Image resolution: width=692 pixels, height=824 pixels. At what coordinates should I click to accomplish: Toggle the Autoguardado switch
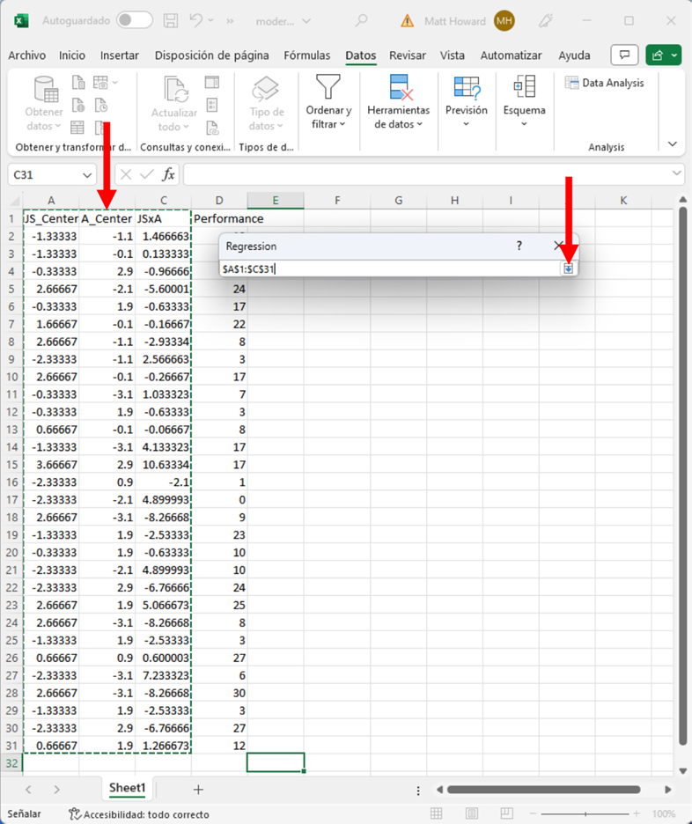134,20
